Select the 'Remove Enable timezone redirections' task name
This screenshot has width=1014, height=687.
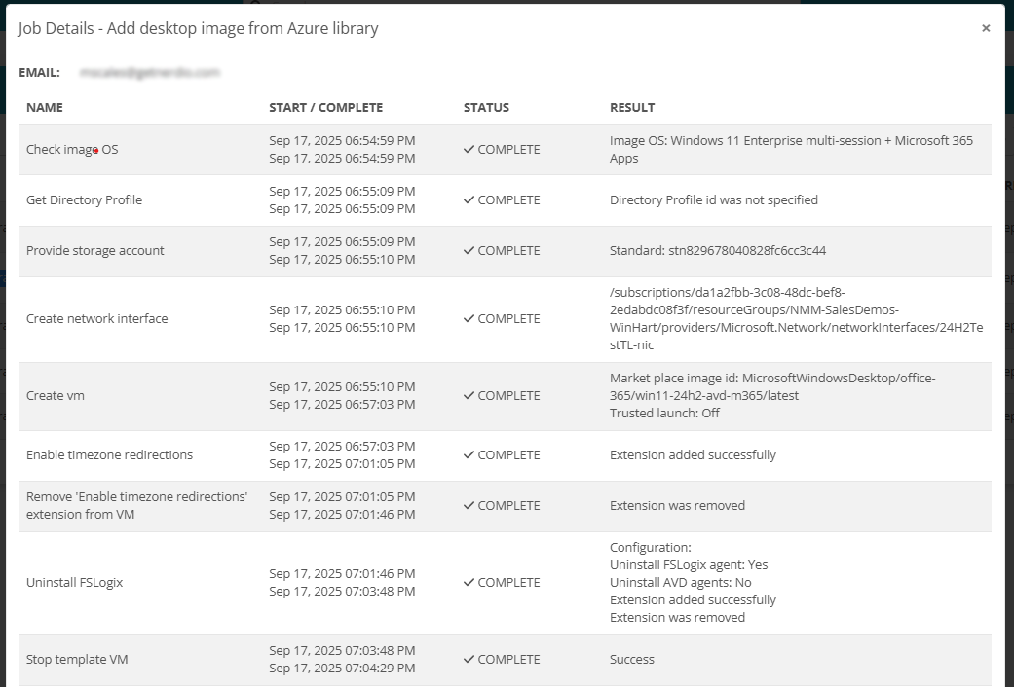[x=136, y=505]
